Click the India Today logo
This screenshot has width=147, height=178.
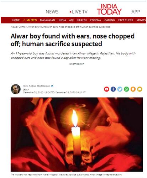tap(109, 10)
